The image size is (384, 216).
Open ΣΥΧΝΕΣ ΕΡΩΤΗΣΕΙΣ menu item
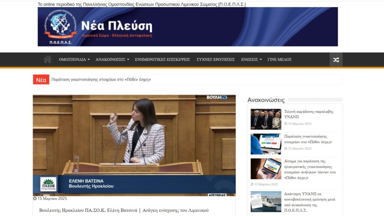(215, 60)
